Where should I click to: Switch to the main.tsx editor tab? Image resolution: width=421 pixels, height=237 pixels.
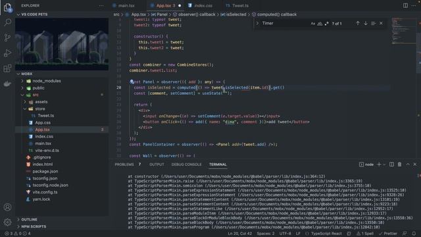pos(126,6)
